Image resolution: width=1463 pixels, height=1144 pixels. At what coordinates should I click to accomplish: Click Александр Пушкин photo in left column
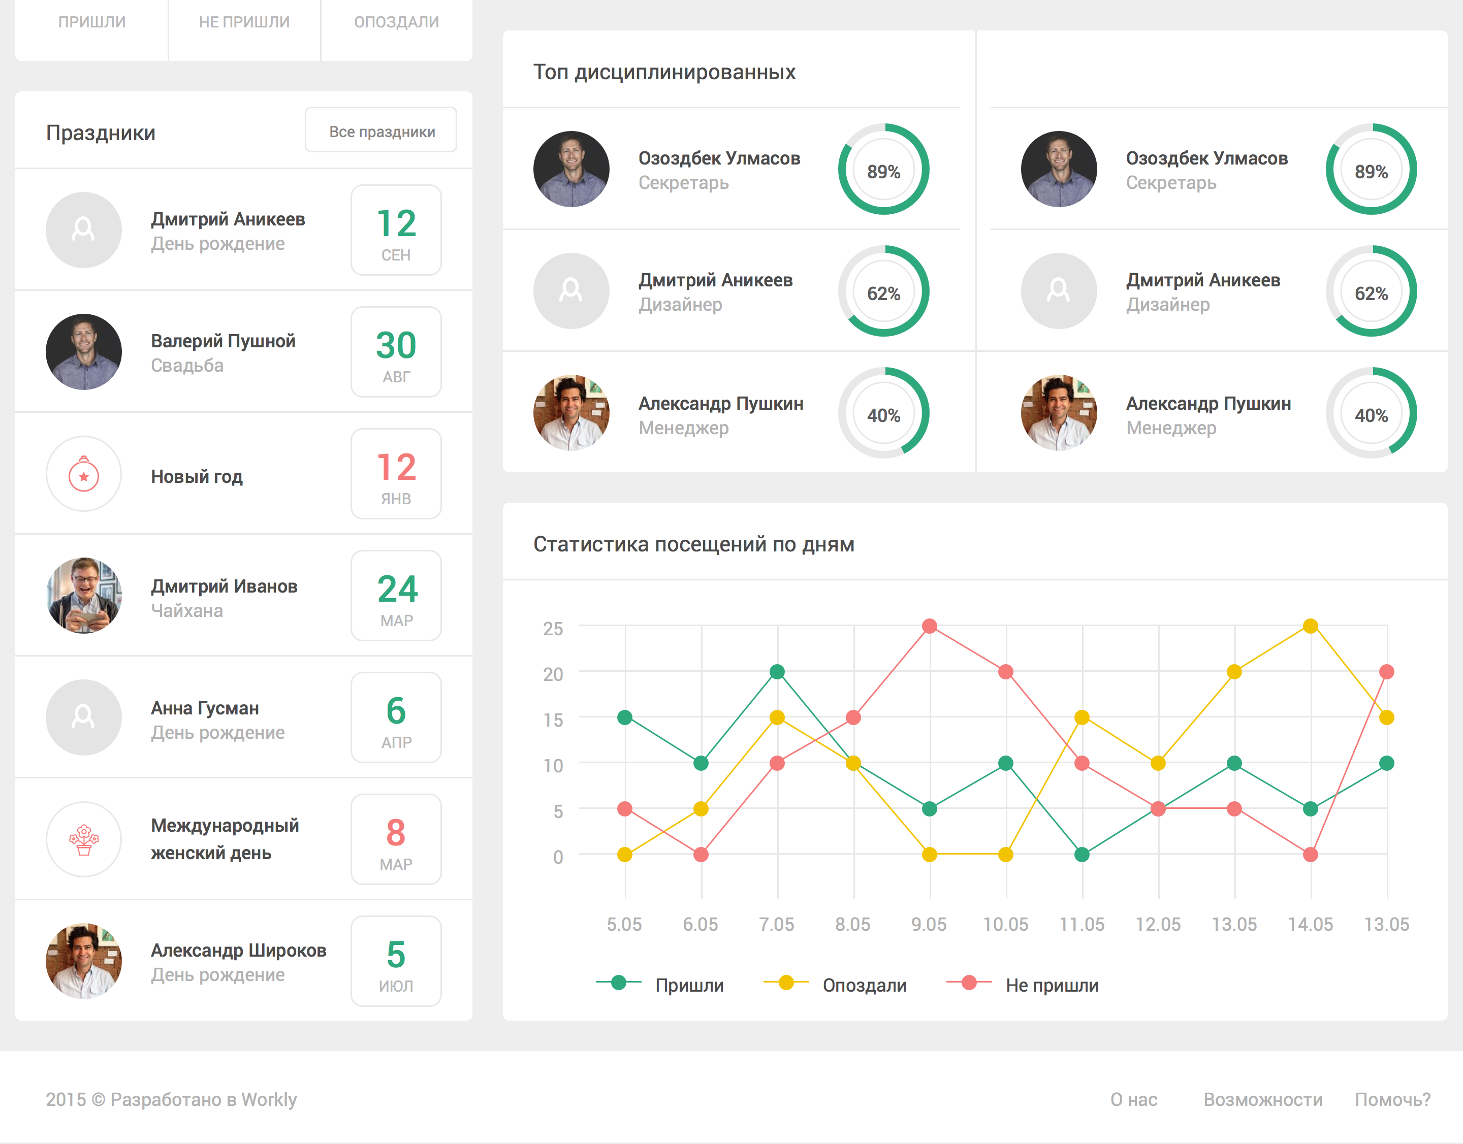click(571, 413)
